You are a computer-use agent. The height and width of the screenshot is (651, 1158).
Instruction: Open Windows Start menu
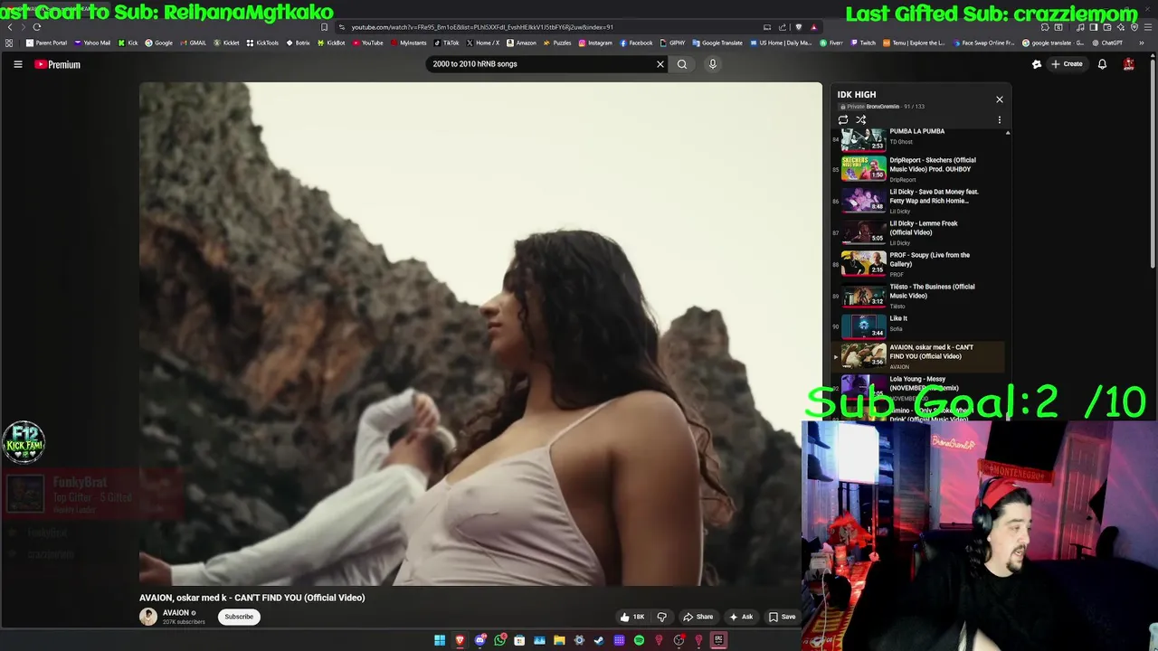[440, 640]
